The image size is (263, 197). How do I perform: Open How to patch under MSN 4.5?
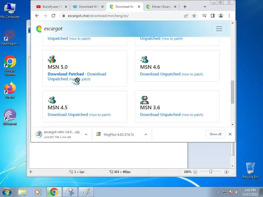point(100,115)
